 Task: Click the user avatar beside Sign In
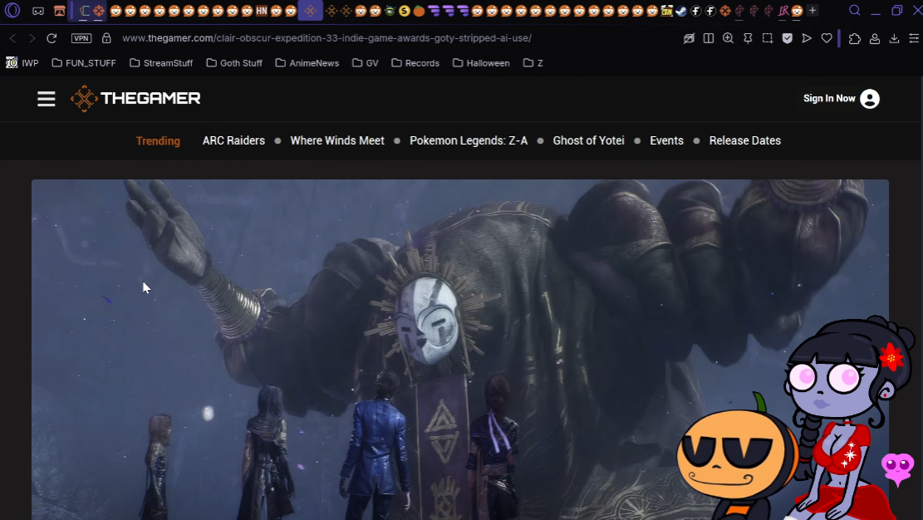click(x=870, y=99)
